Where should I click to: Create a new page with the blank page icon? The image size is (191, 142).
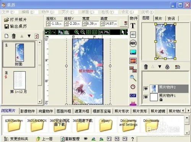6,36
